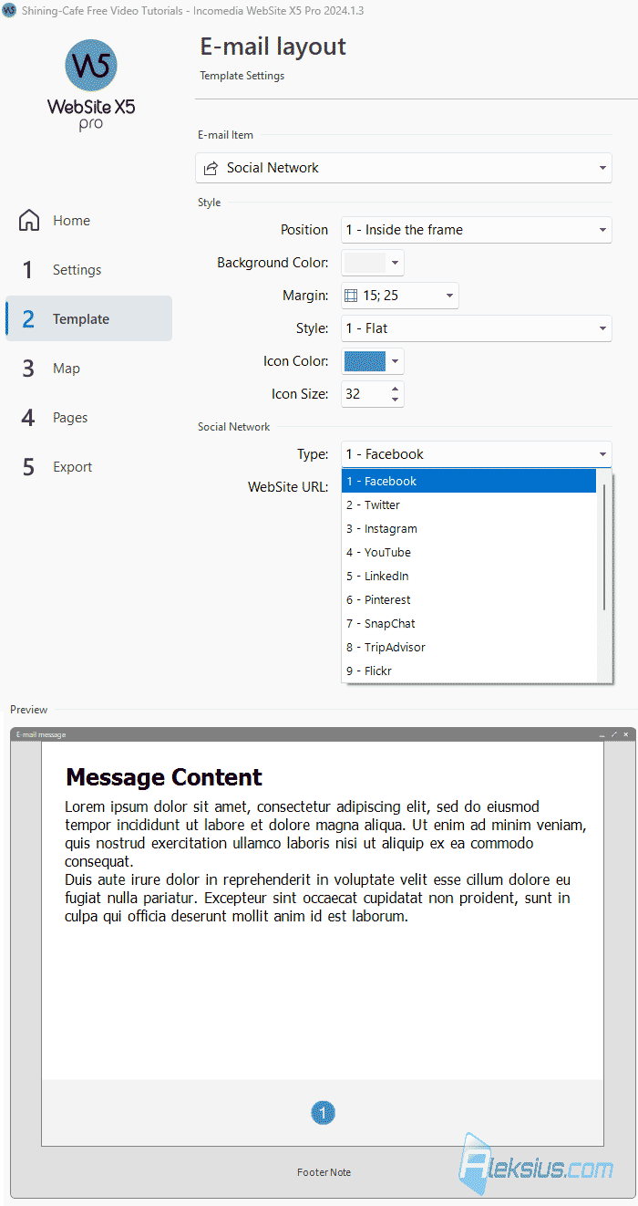Open the E-mail Item Social Network dropdown
This screenshot has width=638, height=1206.
(x=404, y=168)
